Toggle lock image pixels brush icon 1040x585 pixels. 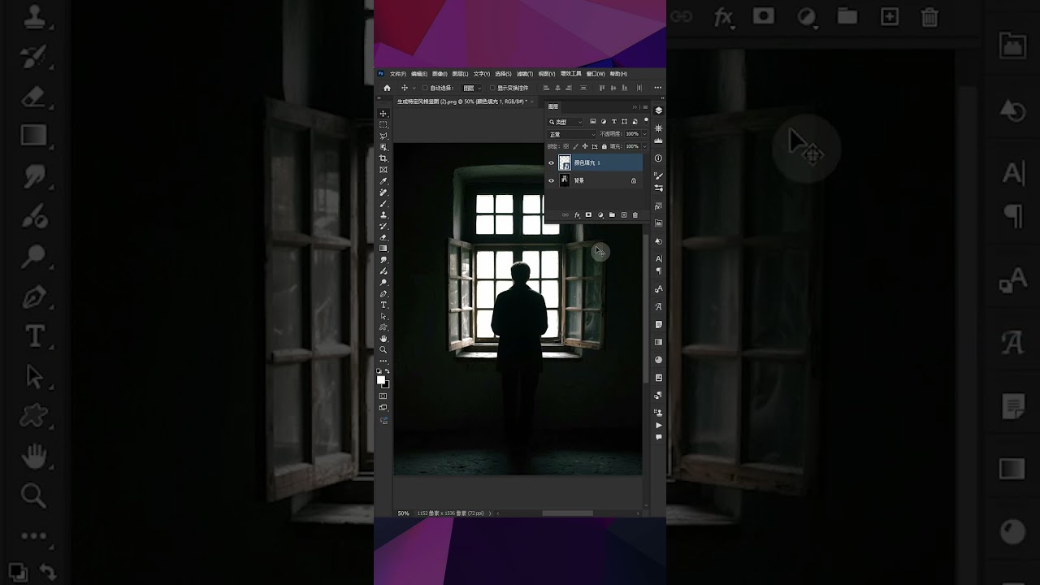pyautogui.click(x=575, y=146)
